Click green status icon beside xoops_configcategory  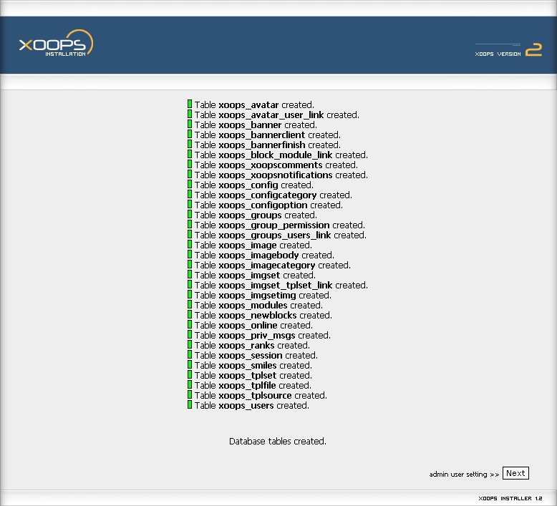tap(190, 194)
